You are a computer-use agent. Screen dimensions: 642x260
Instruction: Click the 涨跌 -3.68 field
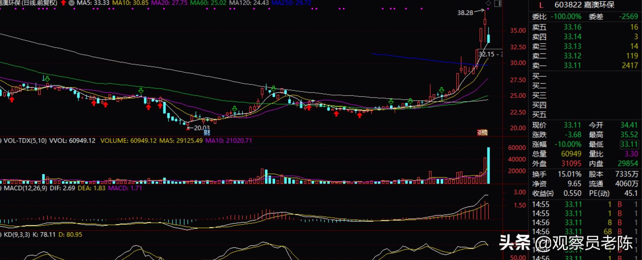[x=557, y=135]
